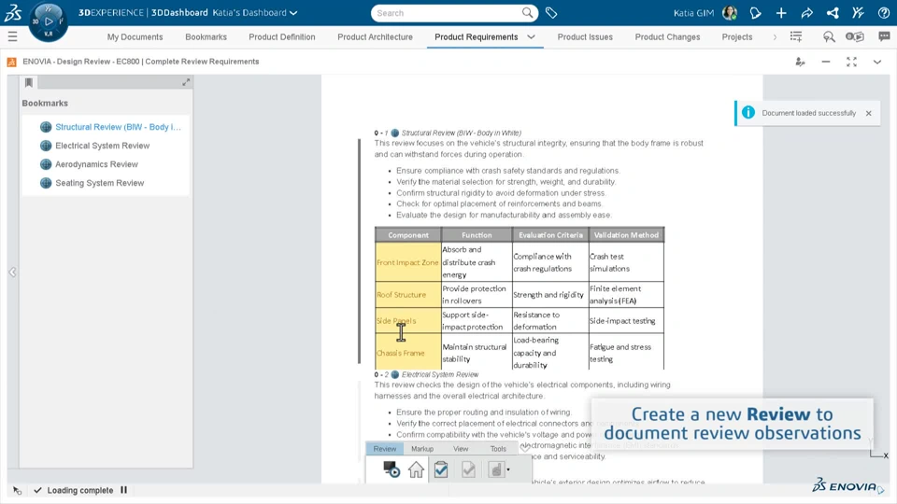Click the bookmark icon in side panel

(x=29, y=83)
